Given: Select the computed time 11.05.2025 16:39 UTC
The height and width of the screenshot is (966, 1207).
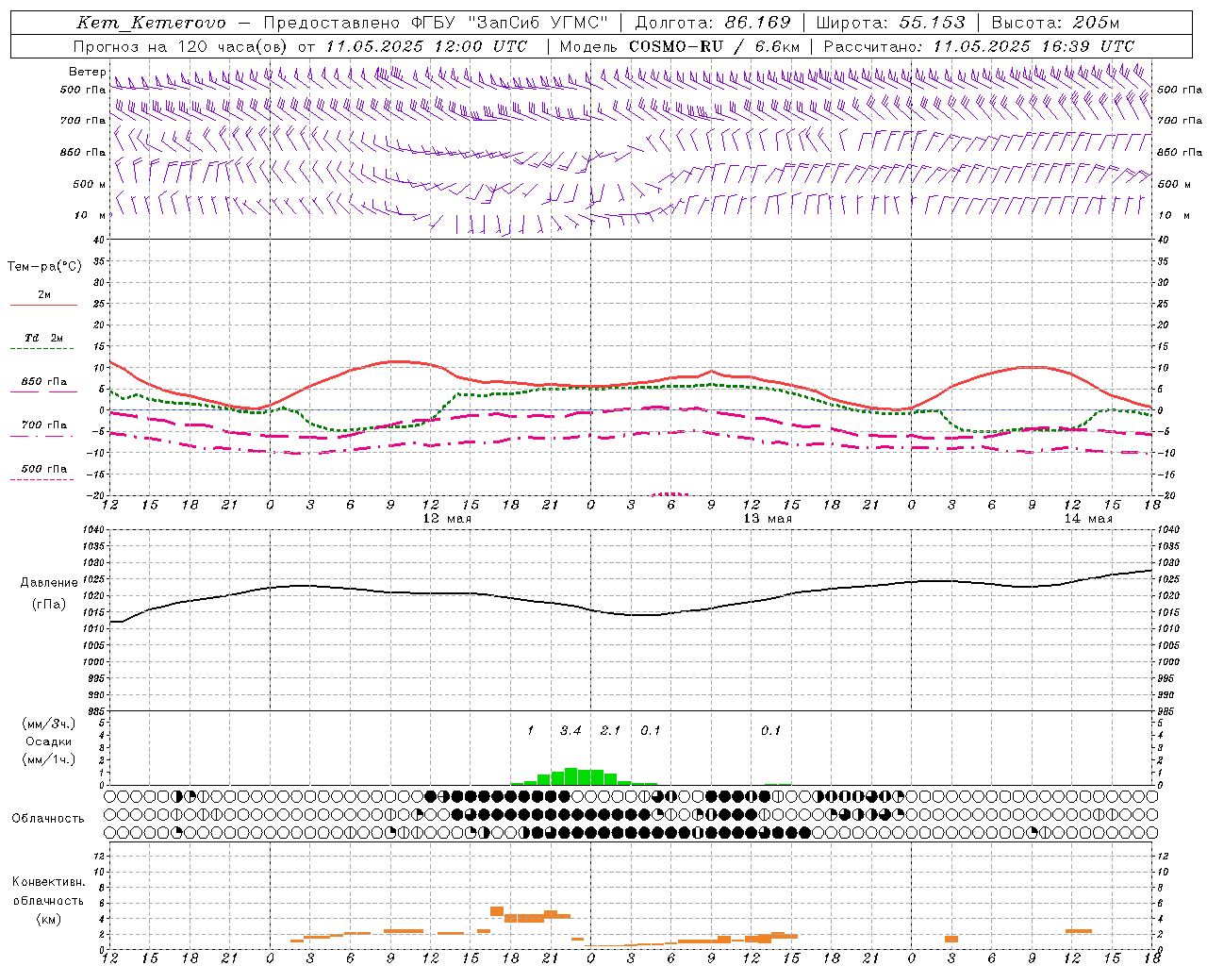Looking at the screenshot, I should coord(1033,46).
